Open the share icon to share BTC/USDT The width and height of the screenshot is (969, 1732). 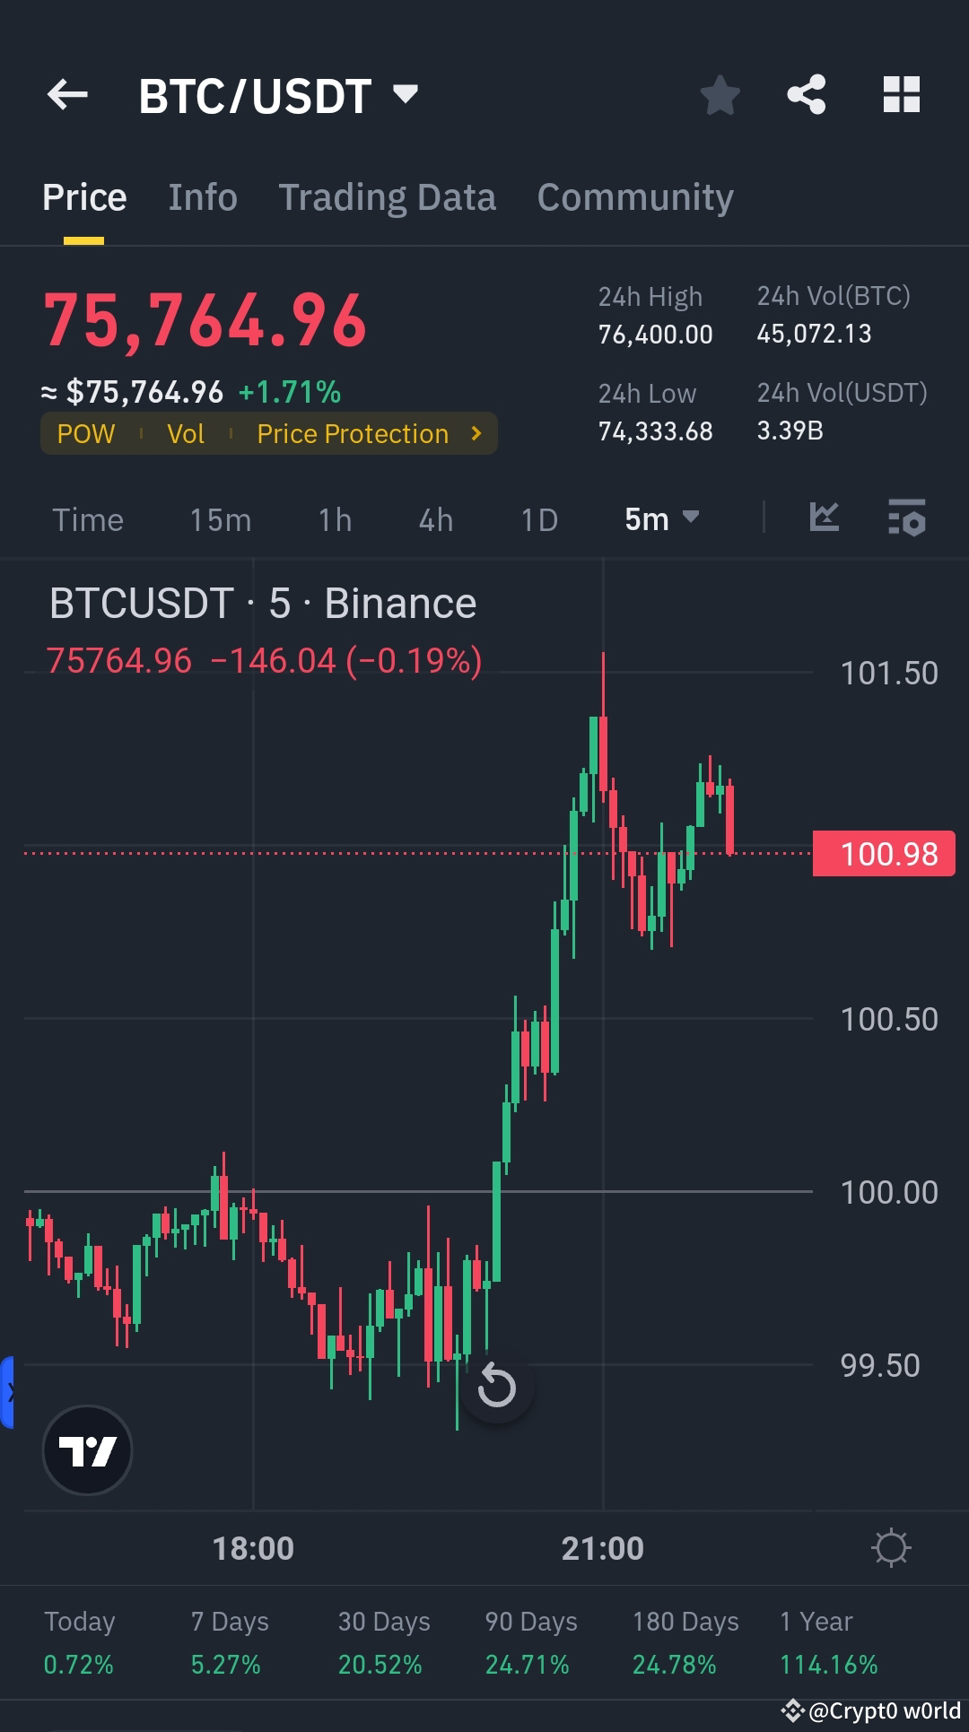pyautogui.click(x=806, y=94)
